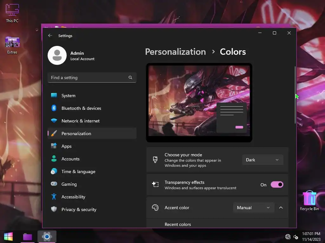This screenshot has width=325, height=243.
Task: Go to Time & language settings
Action: coord(92,171)
